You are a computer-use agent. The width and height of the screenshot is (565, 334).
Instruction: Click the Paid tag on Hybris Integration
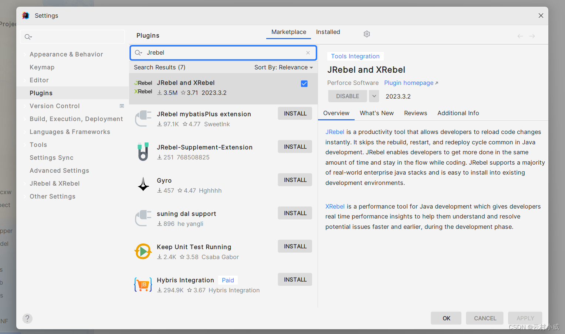[228, 280]
